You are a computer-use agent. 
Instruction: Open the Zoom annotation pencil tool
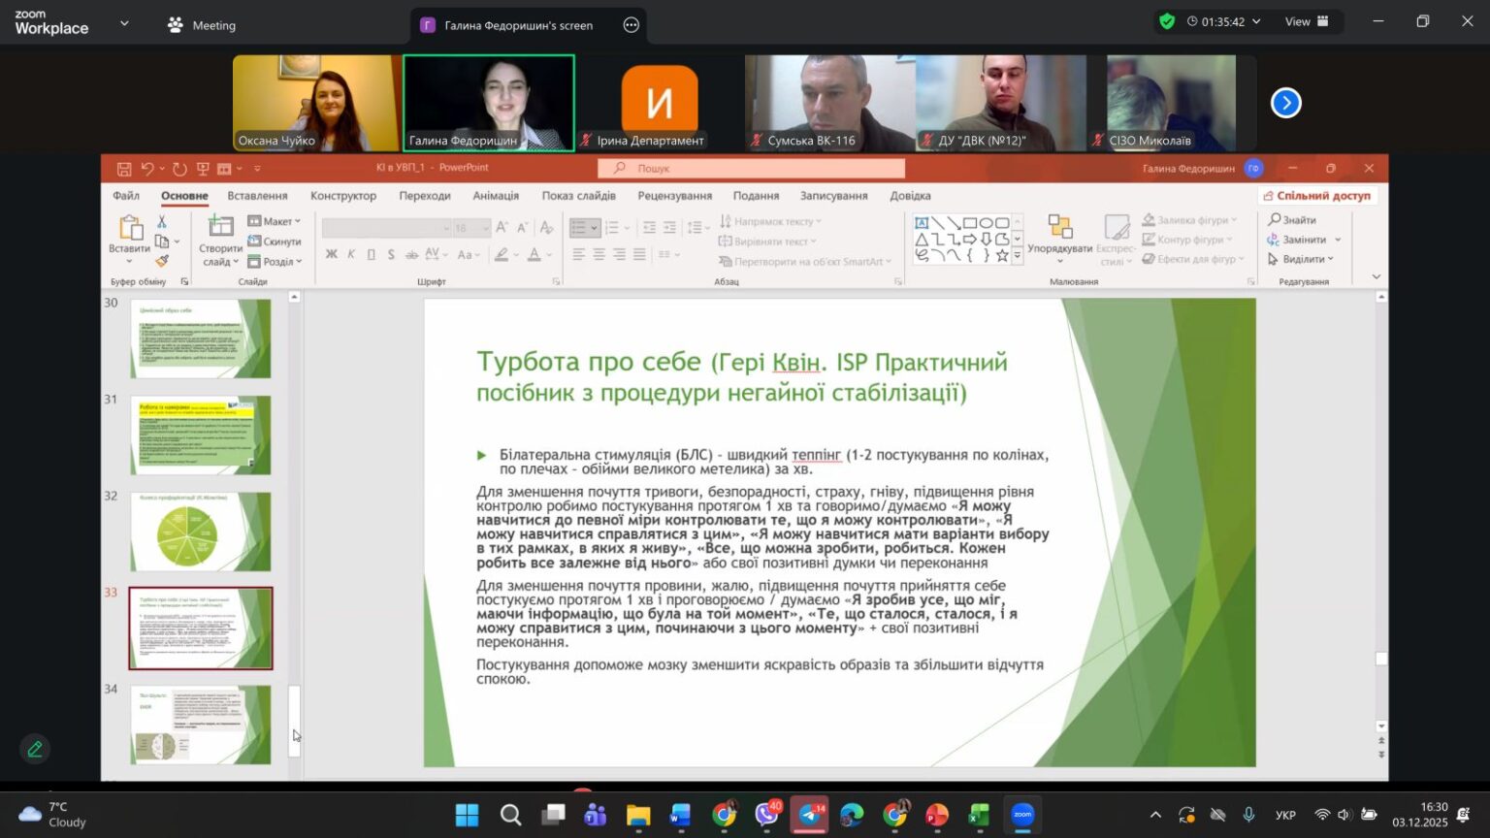coord(35,749)
